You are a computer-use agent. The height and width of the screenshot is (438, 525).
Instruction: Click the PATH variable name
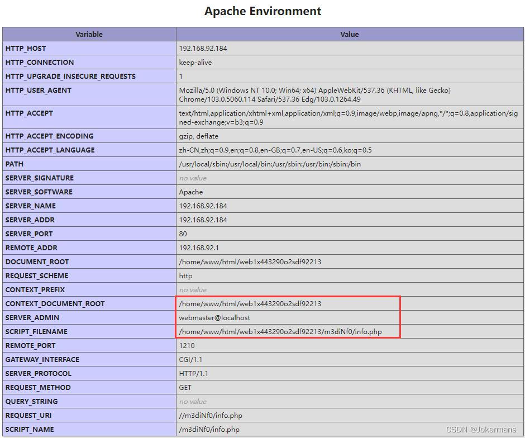click(x=15, y=164)
